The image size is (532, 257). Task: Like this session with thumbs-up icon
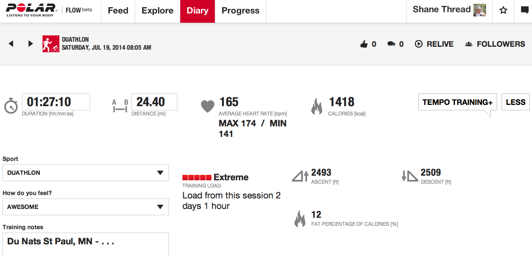coord(364,44)
